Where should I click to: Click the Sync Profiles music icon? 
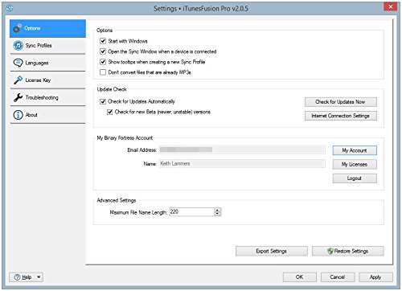click(18, 46)
